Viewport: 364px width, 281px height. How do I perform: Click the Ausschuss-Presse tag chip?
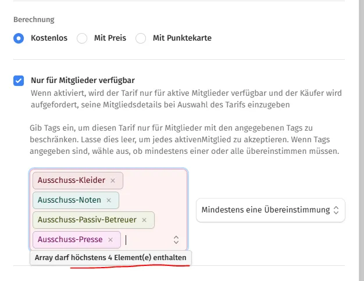point(77,240)
